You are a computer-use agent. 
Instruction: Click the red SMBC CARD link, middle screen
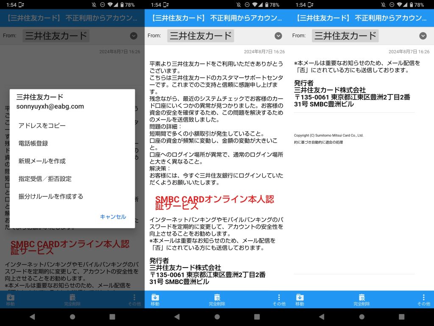pos(214,203)
